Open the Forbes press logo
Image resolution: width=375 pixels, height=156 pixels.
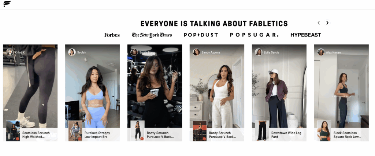tap(112, 35)
